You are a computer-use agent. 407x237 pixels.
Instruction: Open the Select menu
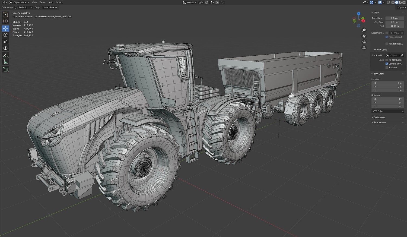click(43, 2)
